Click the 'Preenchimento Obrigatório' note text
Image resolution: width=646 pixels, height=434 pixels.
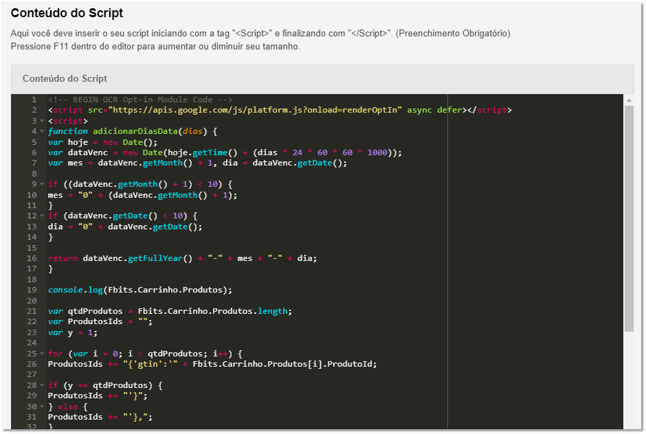click(453, 34)
